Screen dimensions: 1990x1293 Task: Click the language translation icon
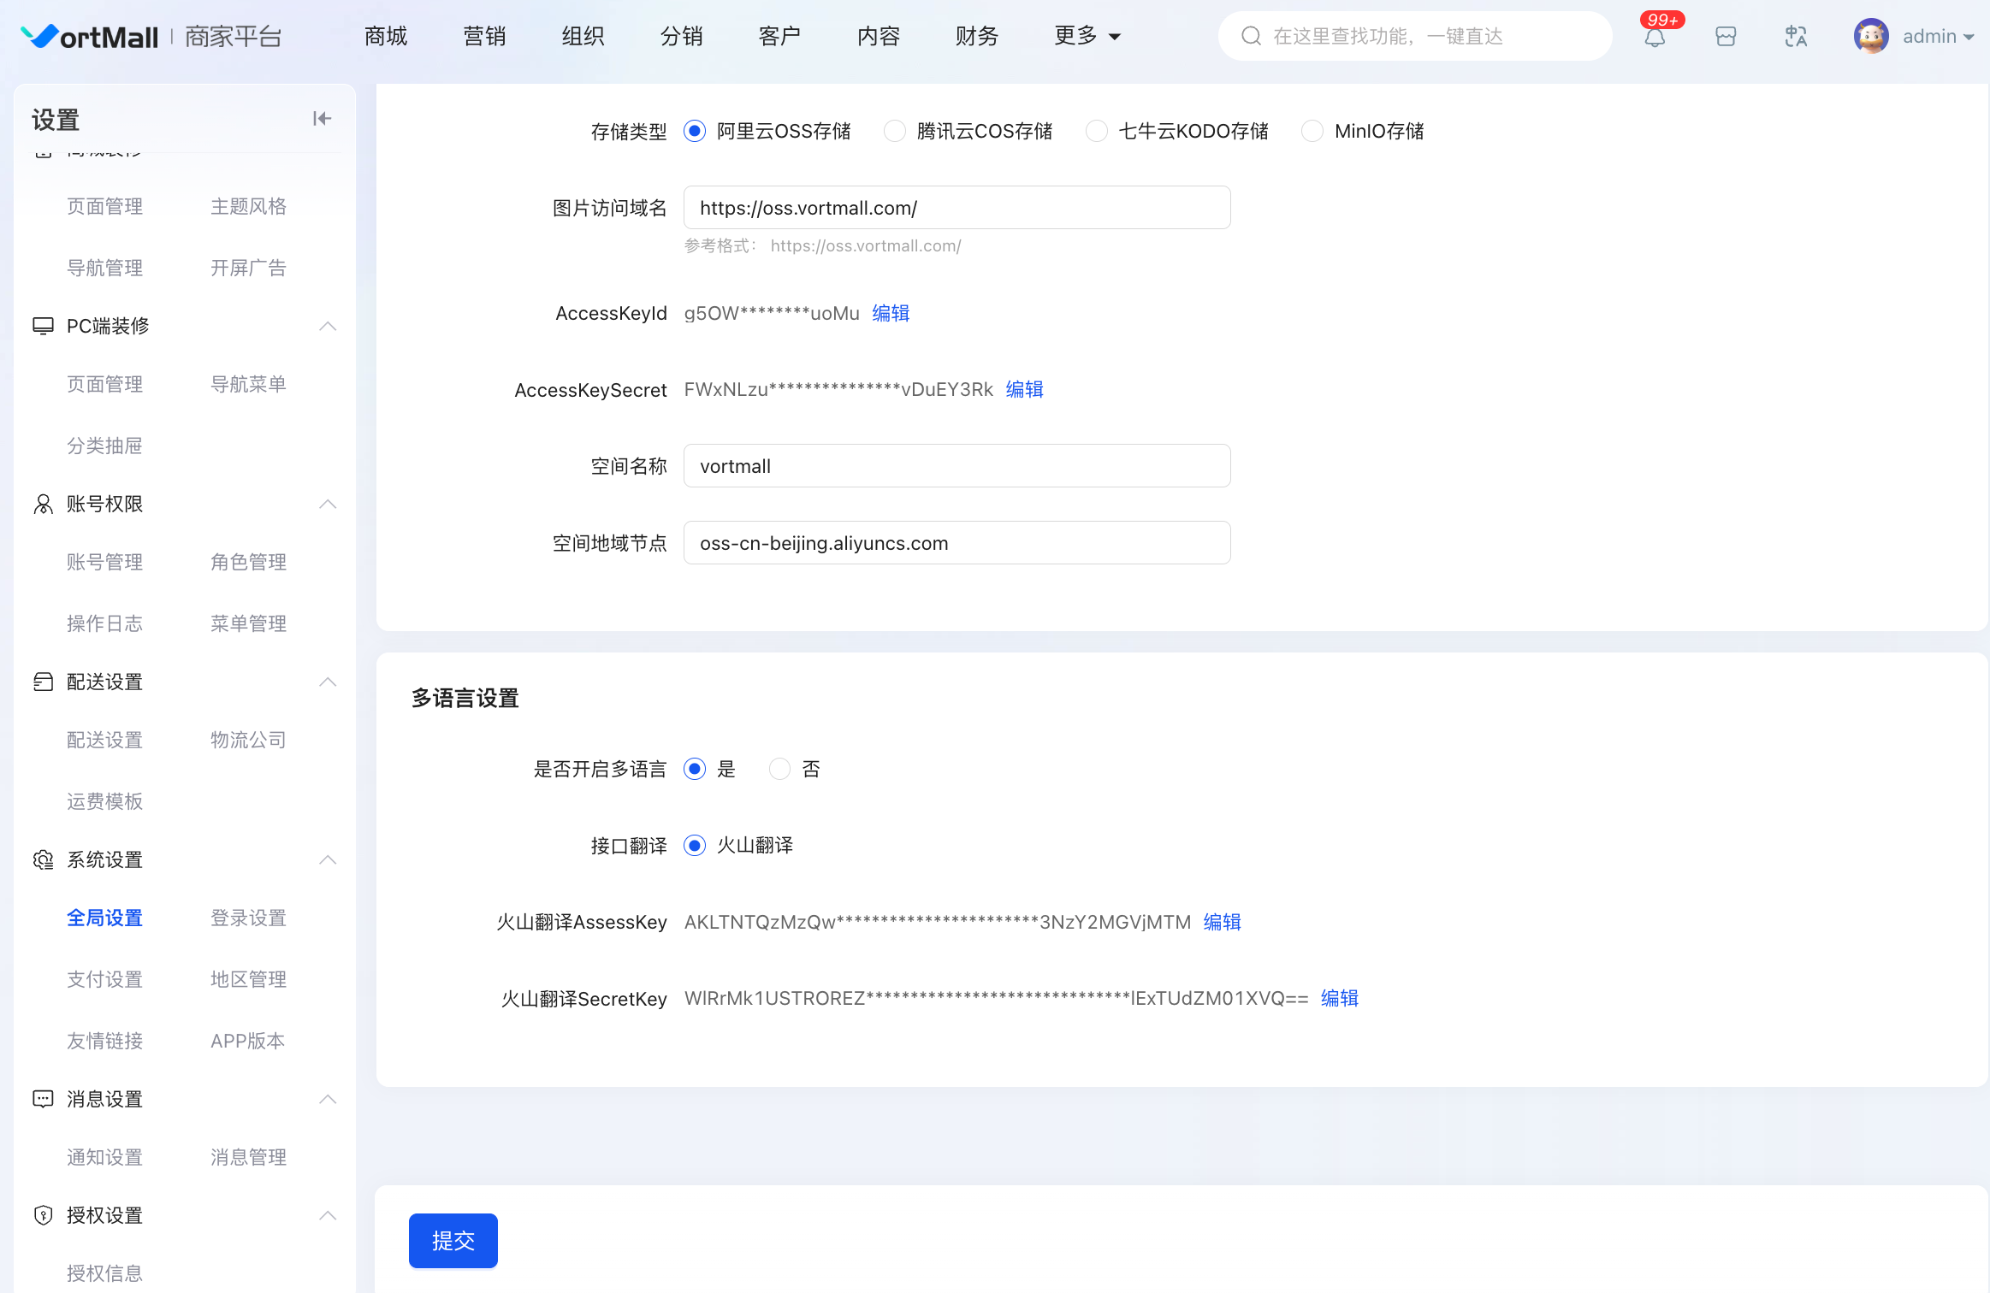point(1796,37)
